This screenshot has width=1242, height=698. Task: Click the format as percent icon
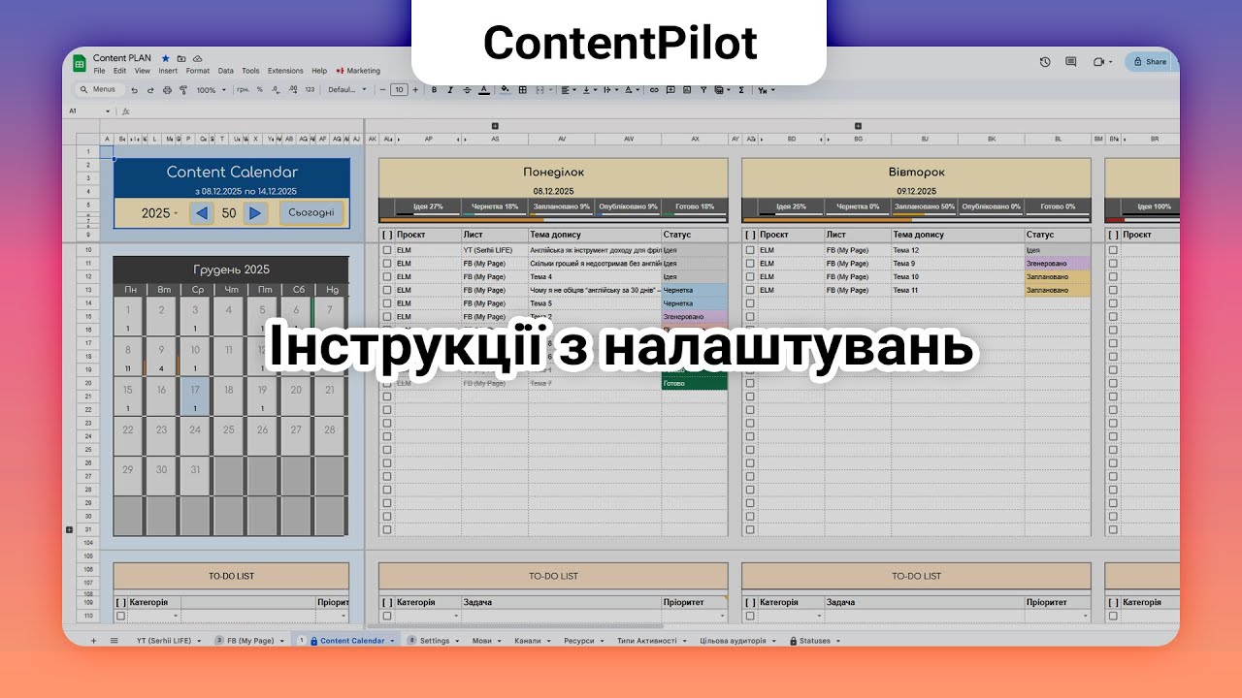tap(260, 89)
